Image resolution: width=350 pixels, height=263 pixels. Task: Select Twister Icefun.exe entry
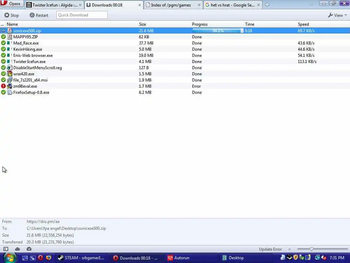tap(175, 62)
